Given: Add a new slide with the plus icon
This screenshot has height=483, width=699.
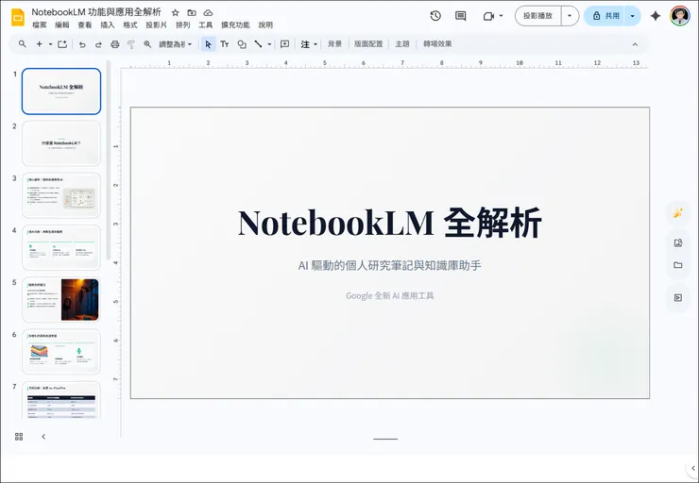Looking at the screenshot, I should point(40,44).
